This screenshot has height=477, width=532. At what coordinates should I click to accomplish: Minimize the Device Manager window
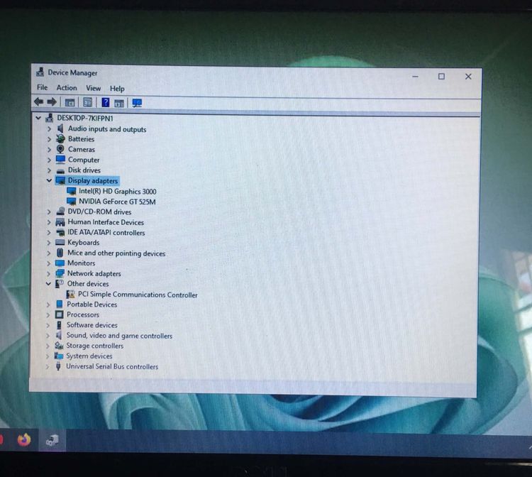415,77
